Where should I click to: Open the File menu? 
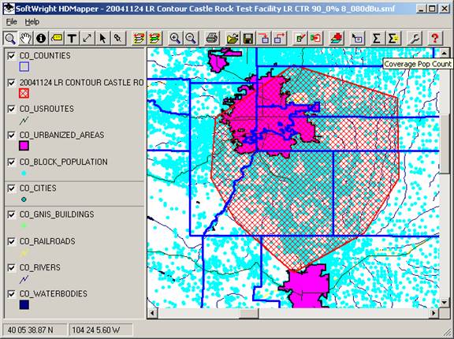(12, 22)
